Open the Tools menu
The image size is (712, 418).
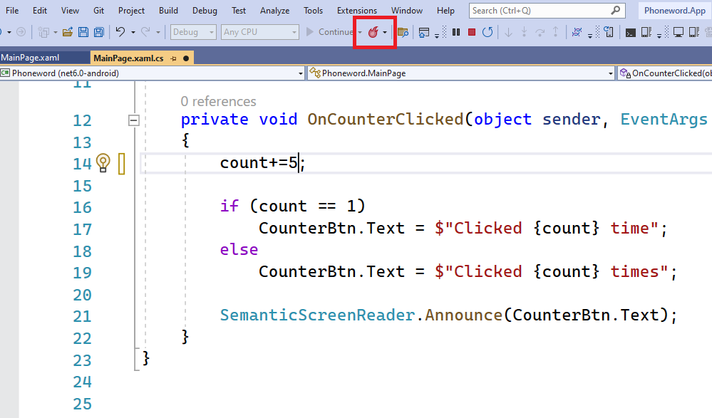314,11
